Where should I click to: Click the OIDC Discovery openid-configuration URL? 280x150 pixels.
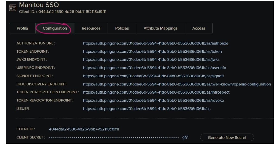[177, 84]
